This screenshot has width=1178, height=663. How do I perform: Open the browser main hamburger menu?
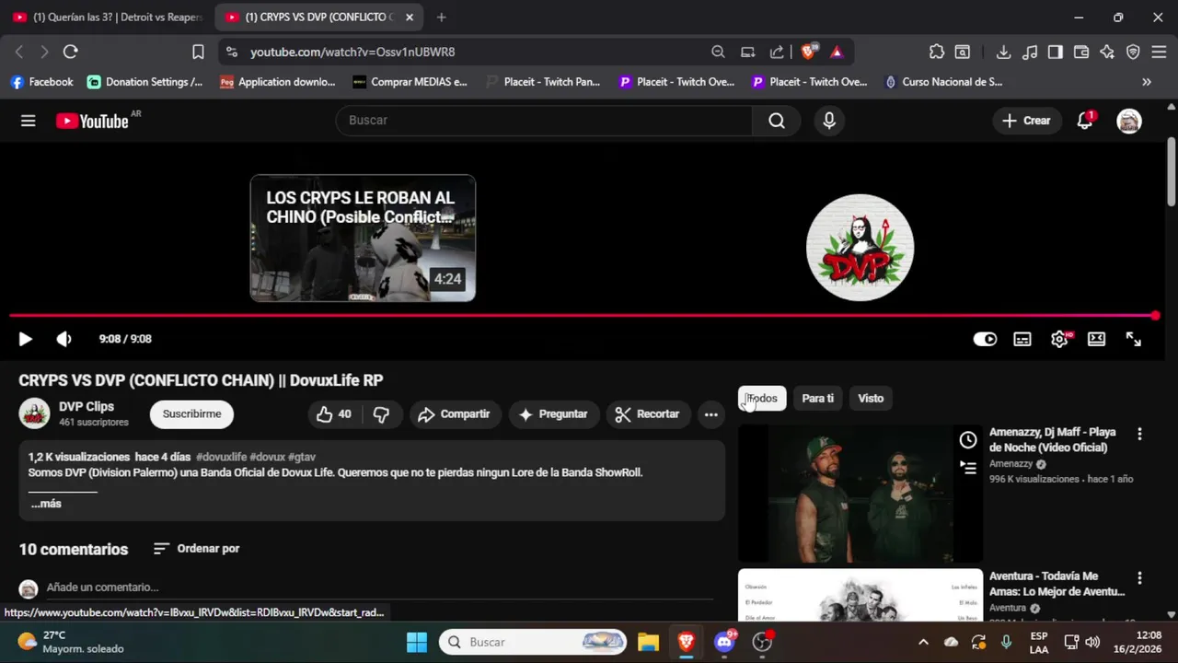(x=1159, y=52)
